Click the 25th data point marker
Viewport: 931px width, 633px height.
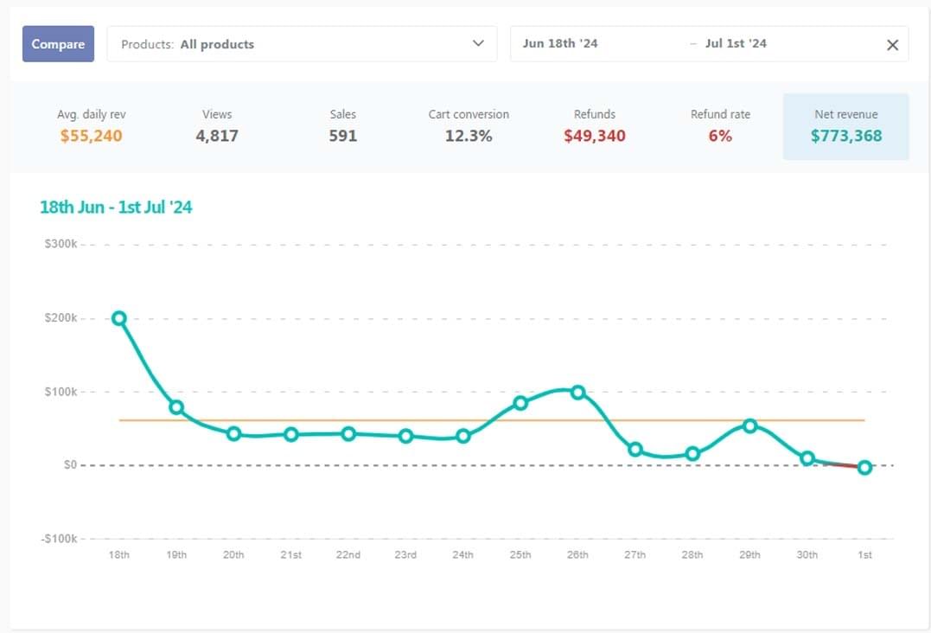520,403
